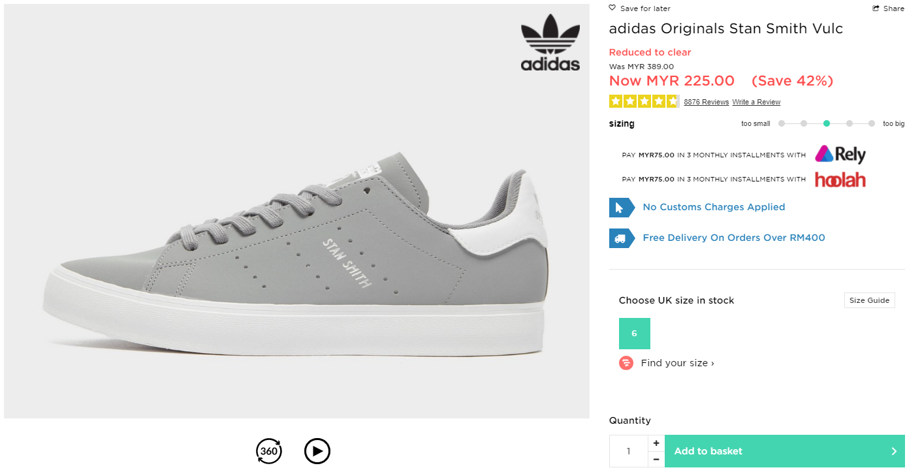The width and height of the screenshot is (922, 472).
Task: Click the customs charges cursor icon
Action: (x=622, y=208)
